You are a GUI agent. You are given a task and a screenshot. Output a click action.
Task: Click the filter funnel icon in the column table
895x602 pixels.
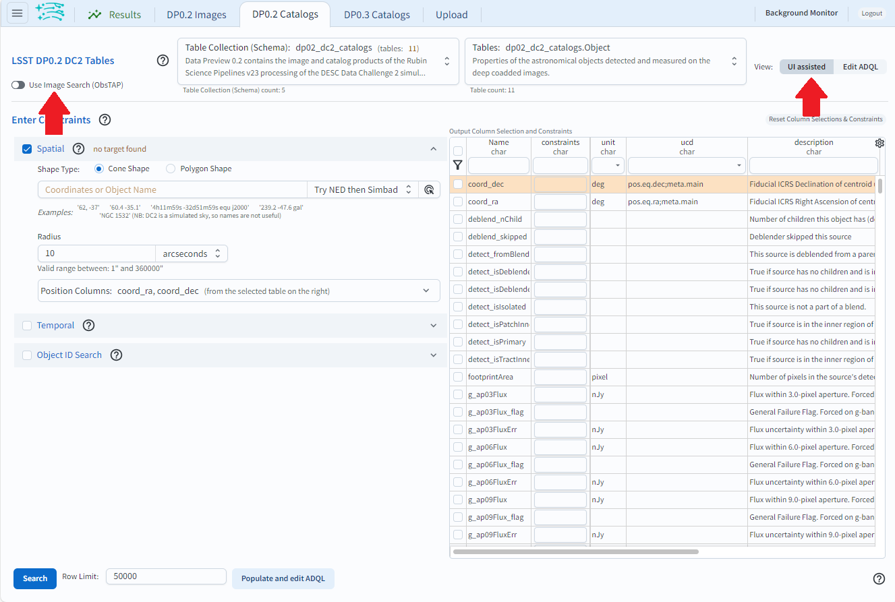click(x=458, y=164)
